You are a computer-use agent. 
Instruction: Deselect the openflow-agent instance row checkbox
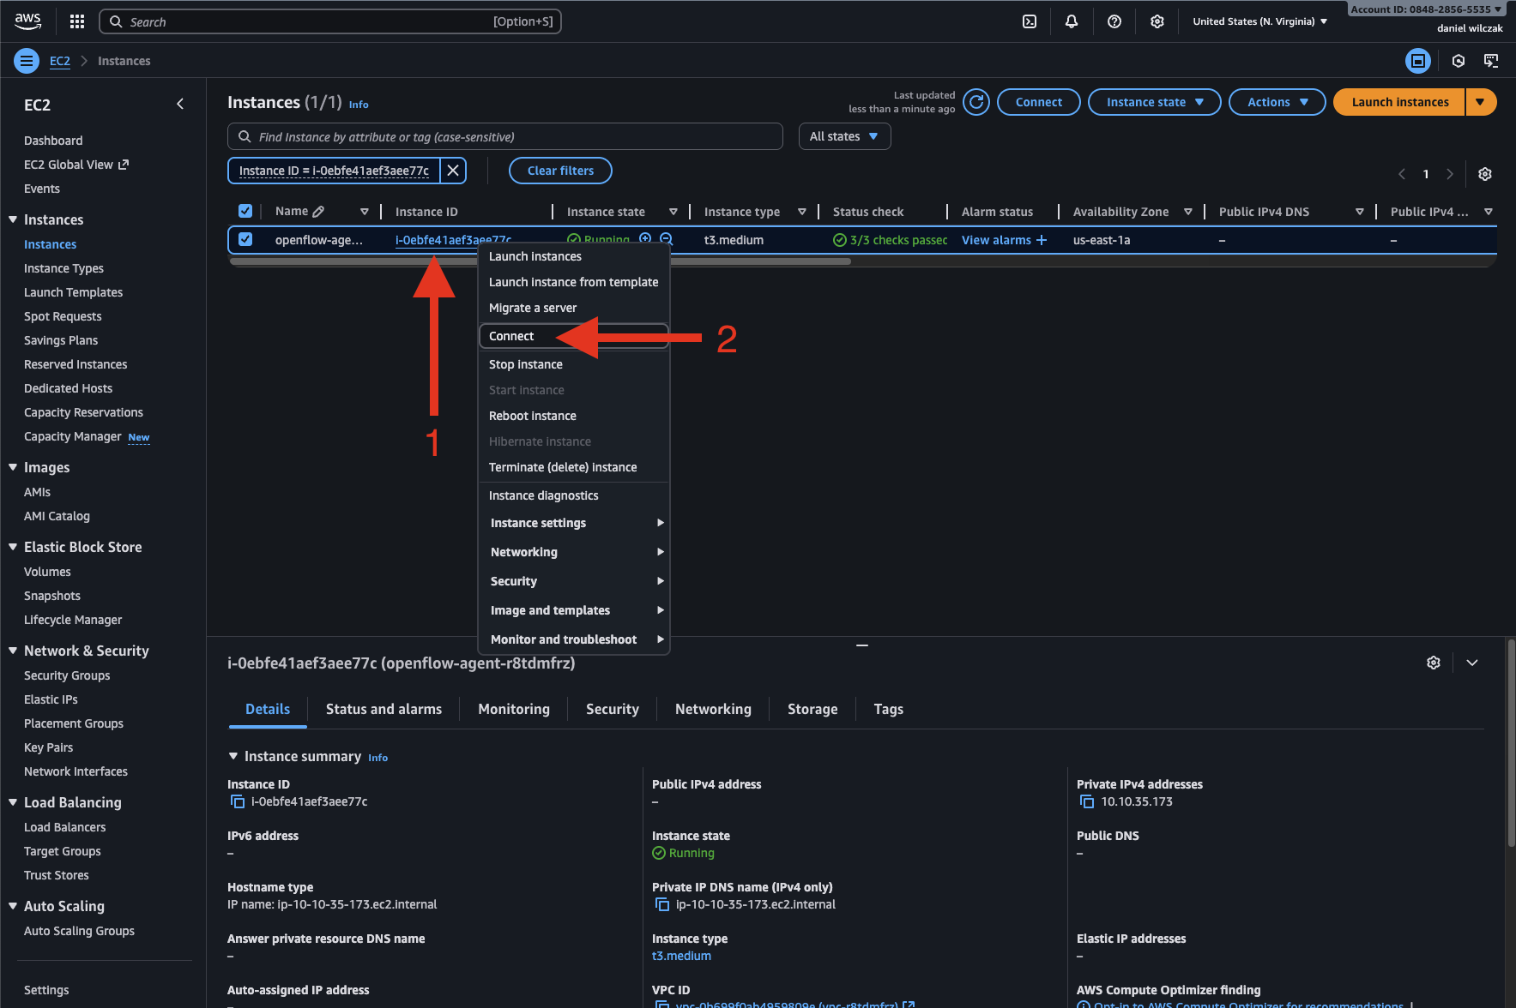(x=245, y=240)
